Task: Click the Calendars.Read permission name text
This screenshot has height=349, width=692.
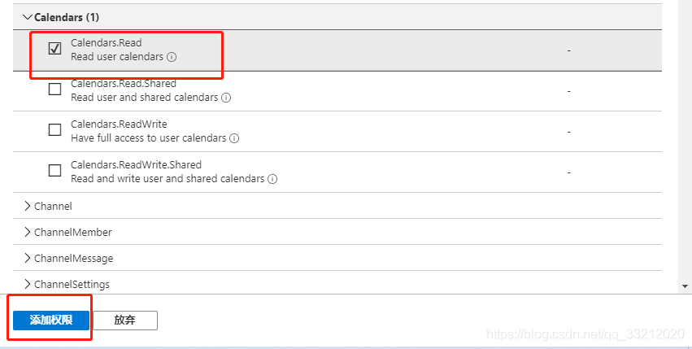Action: tap(107, 42)
